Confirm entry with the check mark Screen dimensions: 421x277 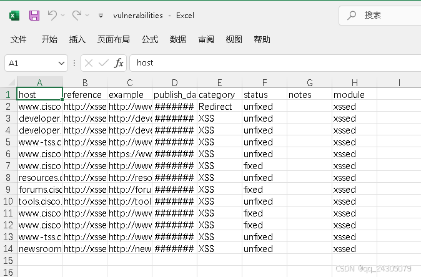click(103, 63)
